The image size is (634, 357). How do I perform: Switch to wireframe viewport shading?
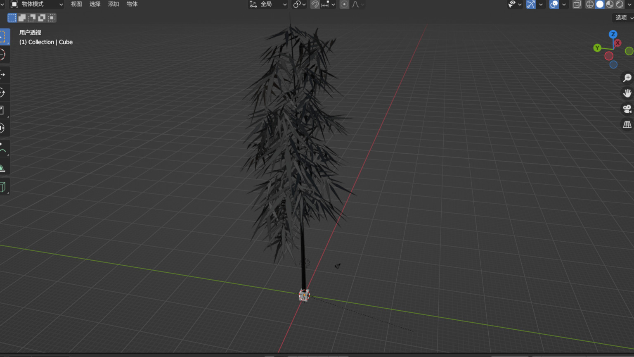pos(590,4)
